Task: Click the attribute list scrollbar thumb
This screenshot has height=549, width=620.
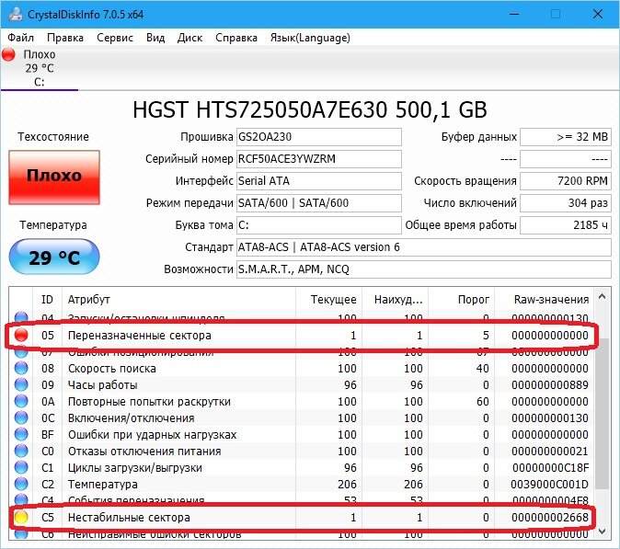Action: tap(603, 413)
